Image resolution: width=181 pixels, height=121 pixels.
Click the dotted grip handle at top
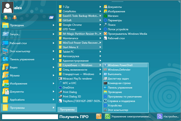click(117, 2)
